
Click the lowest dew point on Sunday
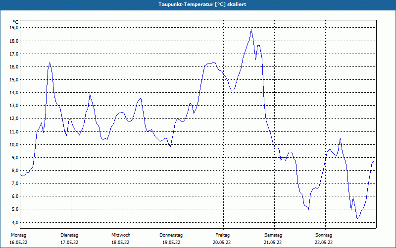[357, 219]
